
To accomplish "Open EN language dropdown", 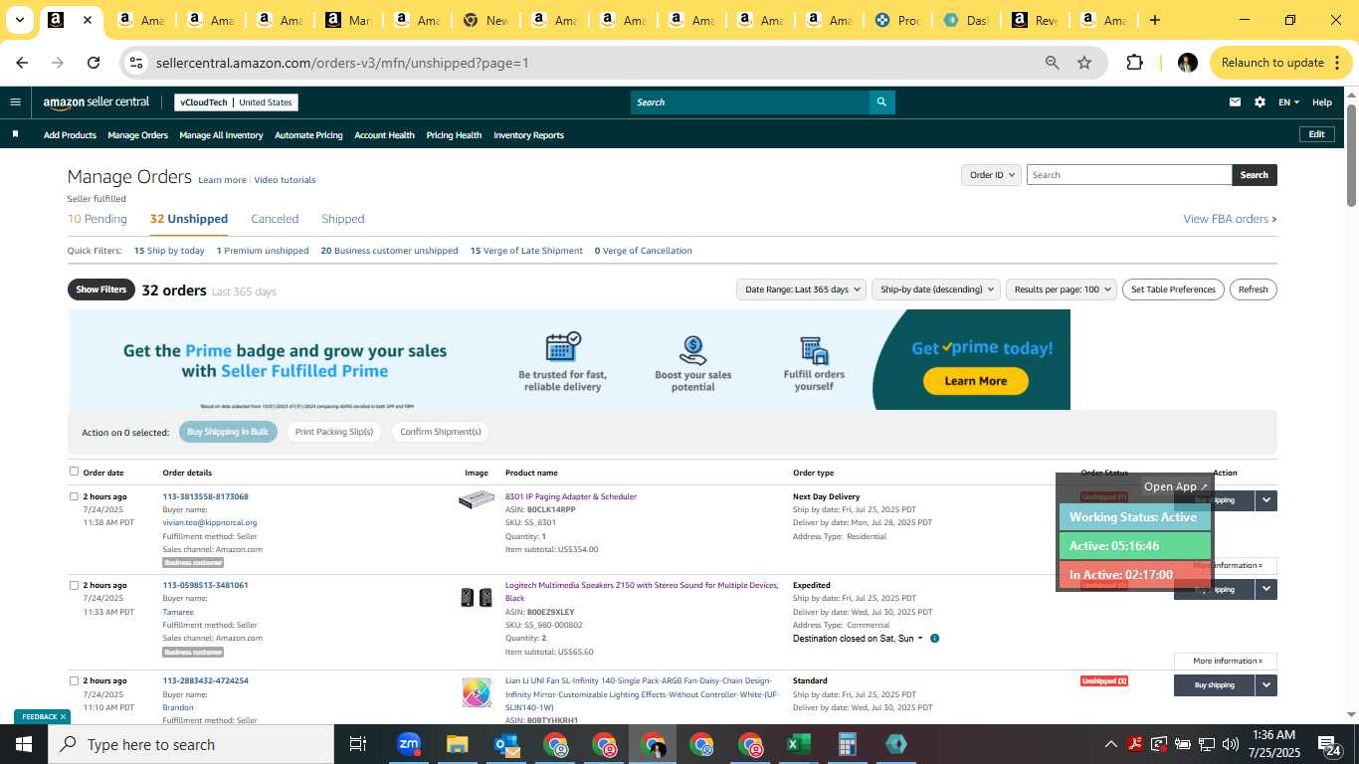I will point(1288,102).
